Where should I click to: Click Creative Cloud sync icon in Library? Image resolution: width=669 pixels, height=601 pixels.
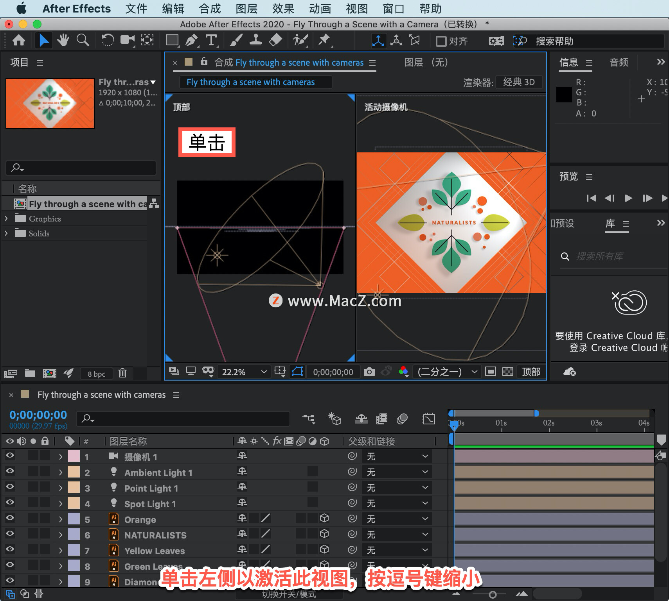coord(570,372)
